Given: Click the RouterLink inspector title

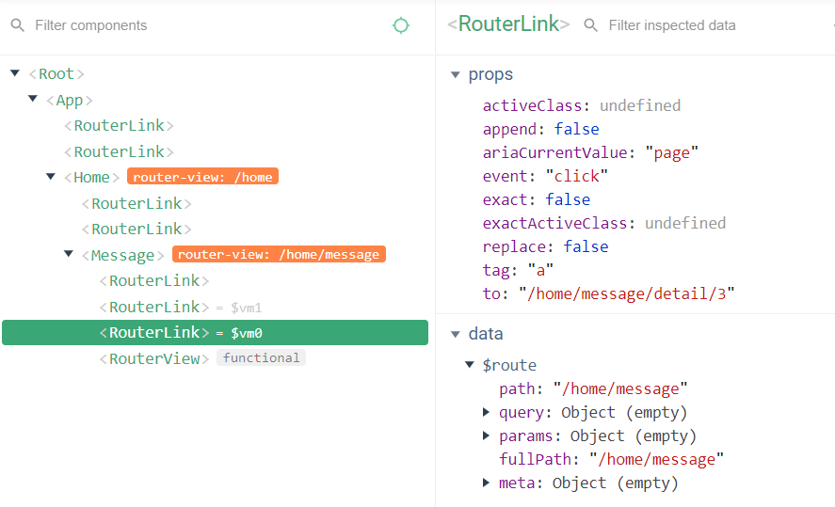Looking at the screenshot, I should tap(508, 24).
